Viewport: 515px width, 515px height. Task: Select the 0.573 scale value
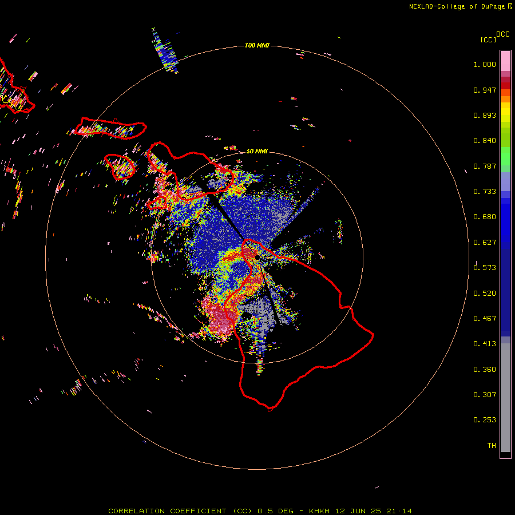pos(485,268)
